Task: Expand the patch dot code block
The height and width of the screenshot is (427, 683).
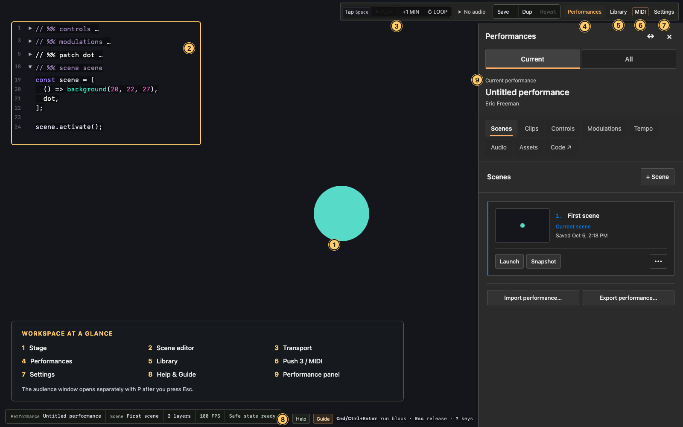Action: pos(30,55)
